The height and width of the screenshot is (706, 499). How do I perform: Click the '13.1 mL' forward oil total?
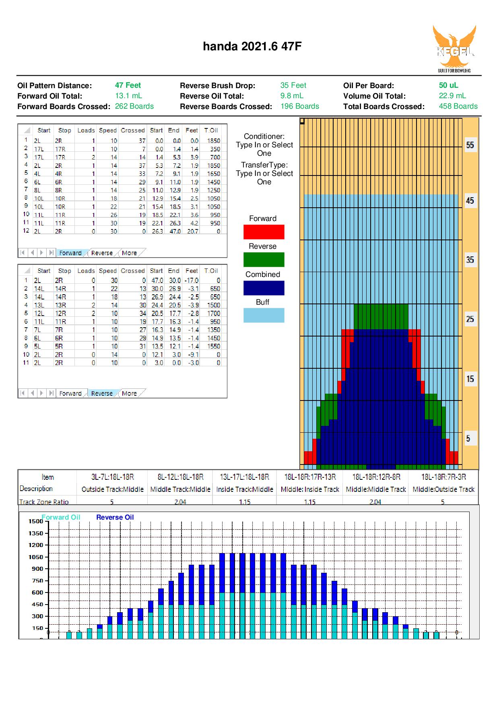(129, 96)
